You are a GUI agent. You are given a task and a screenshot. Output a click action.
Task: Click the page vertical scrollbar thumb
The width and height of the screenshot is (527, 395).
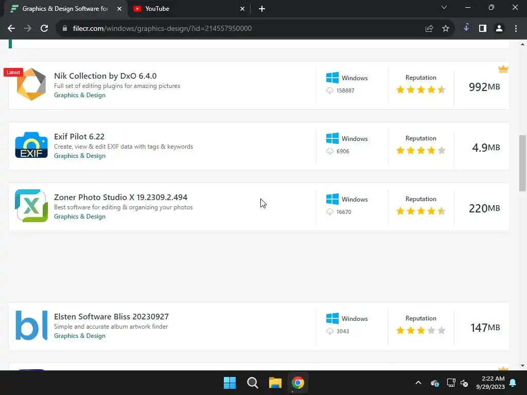coord(522,163)
